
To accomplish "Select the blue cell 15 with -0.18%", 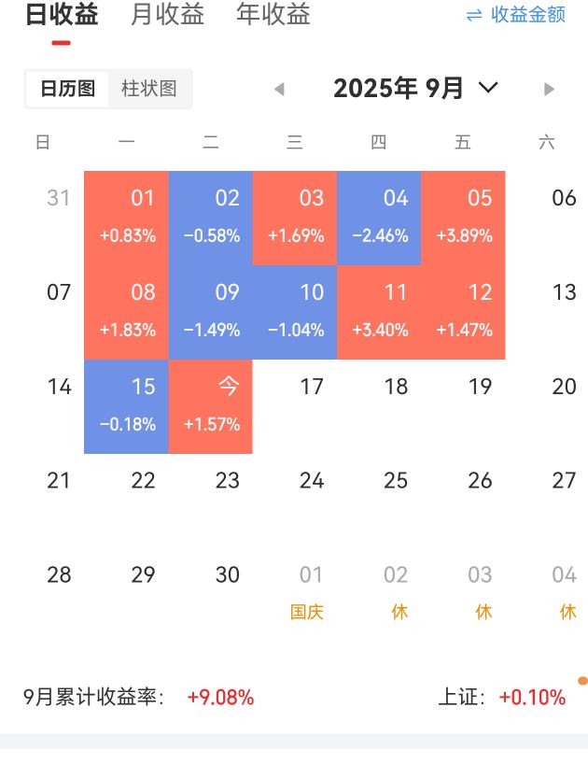I will click(126, 406).
